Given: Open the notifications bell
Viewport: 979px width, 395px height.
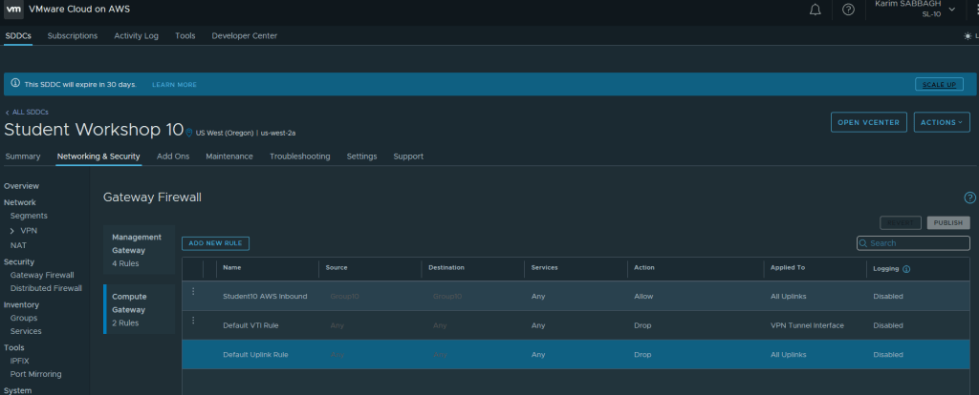Looking at the screenshot, I should 816,10.
